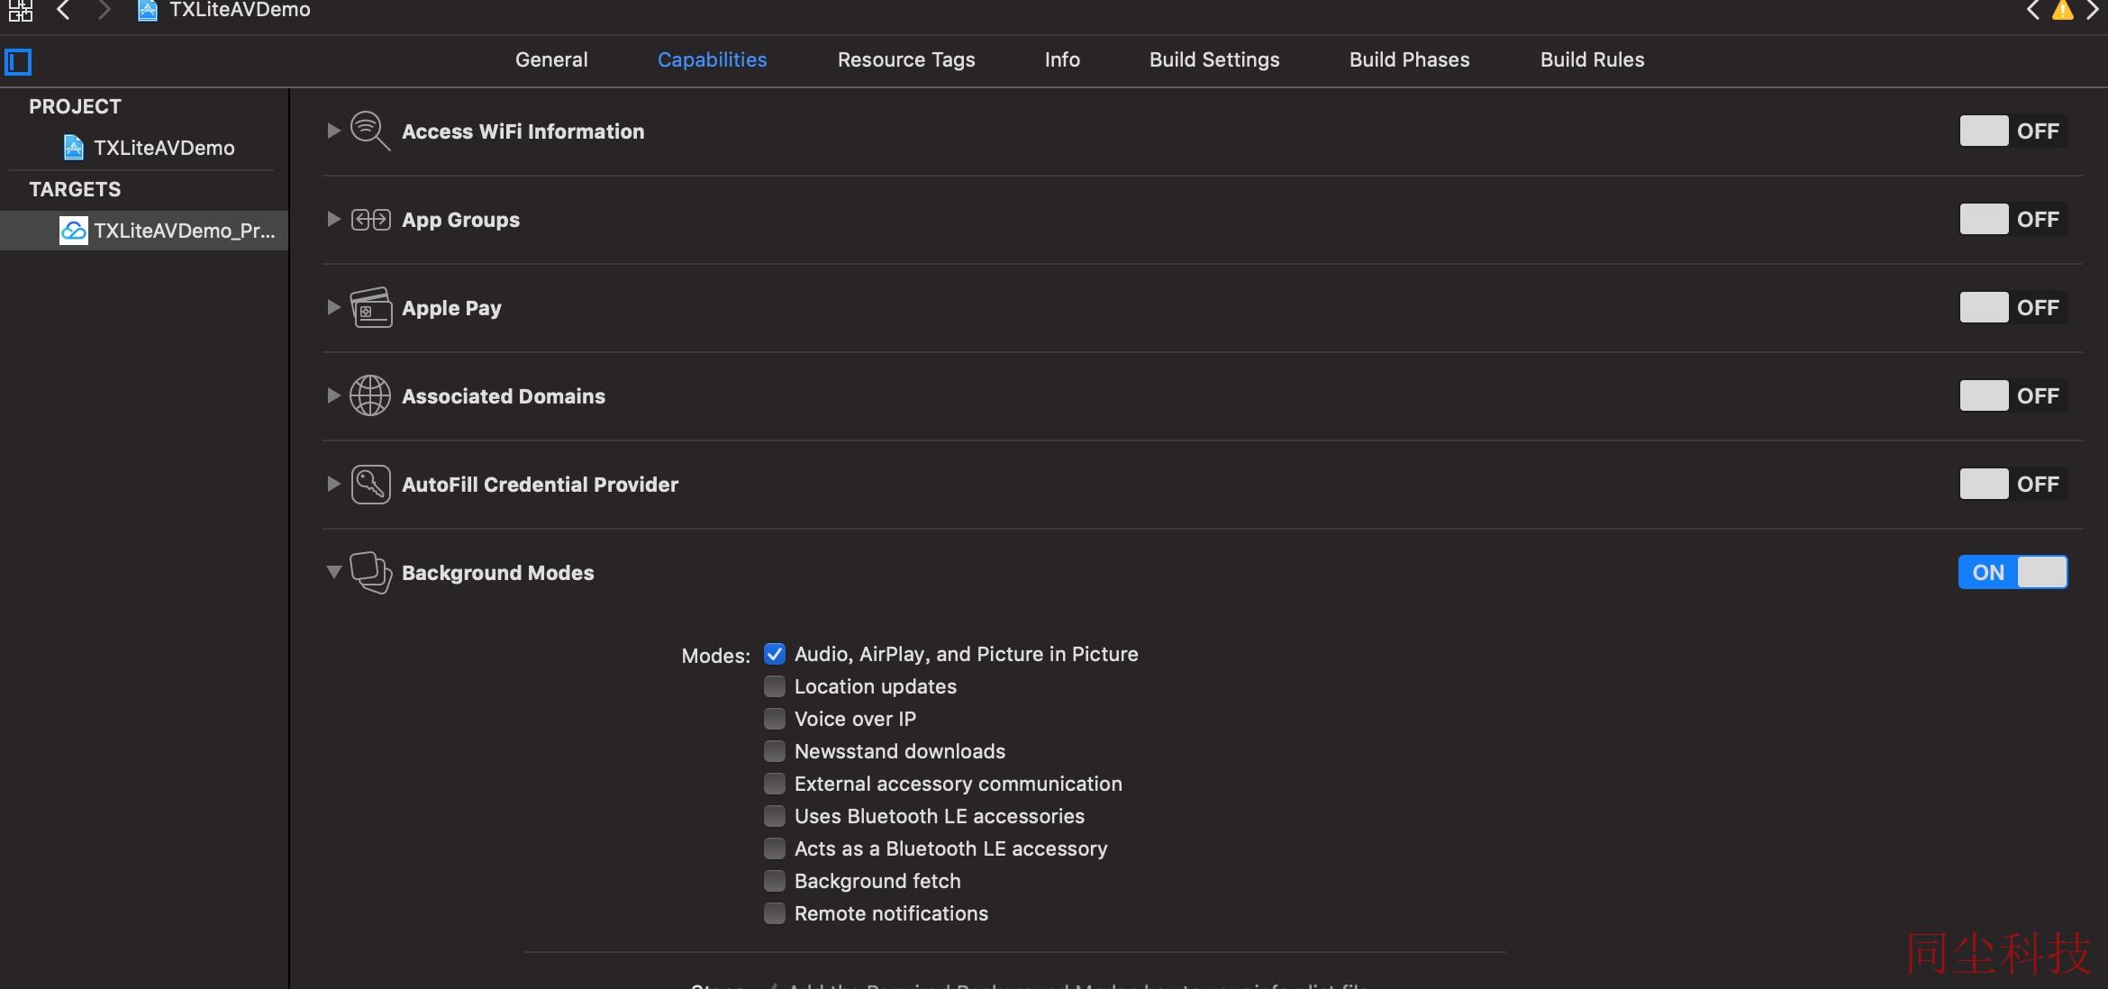Go back with the left chevron
This screenshot has width=2108, height=989.
pos(63,10)
